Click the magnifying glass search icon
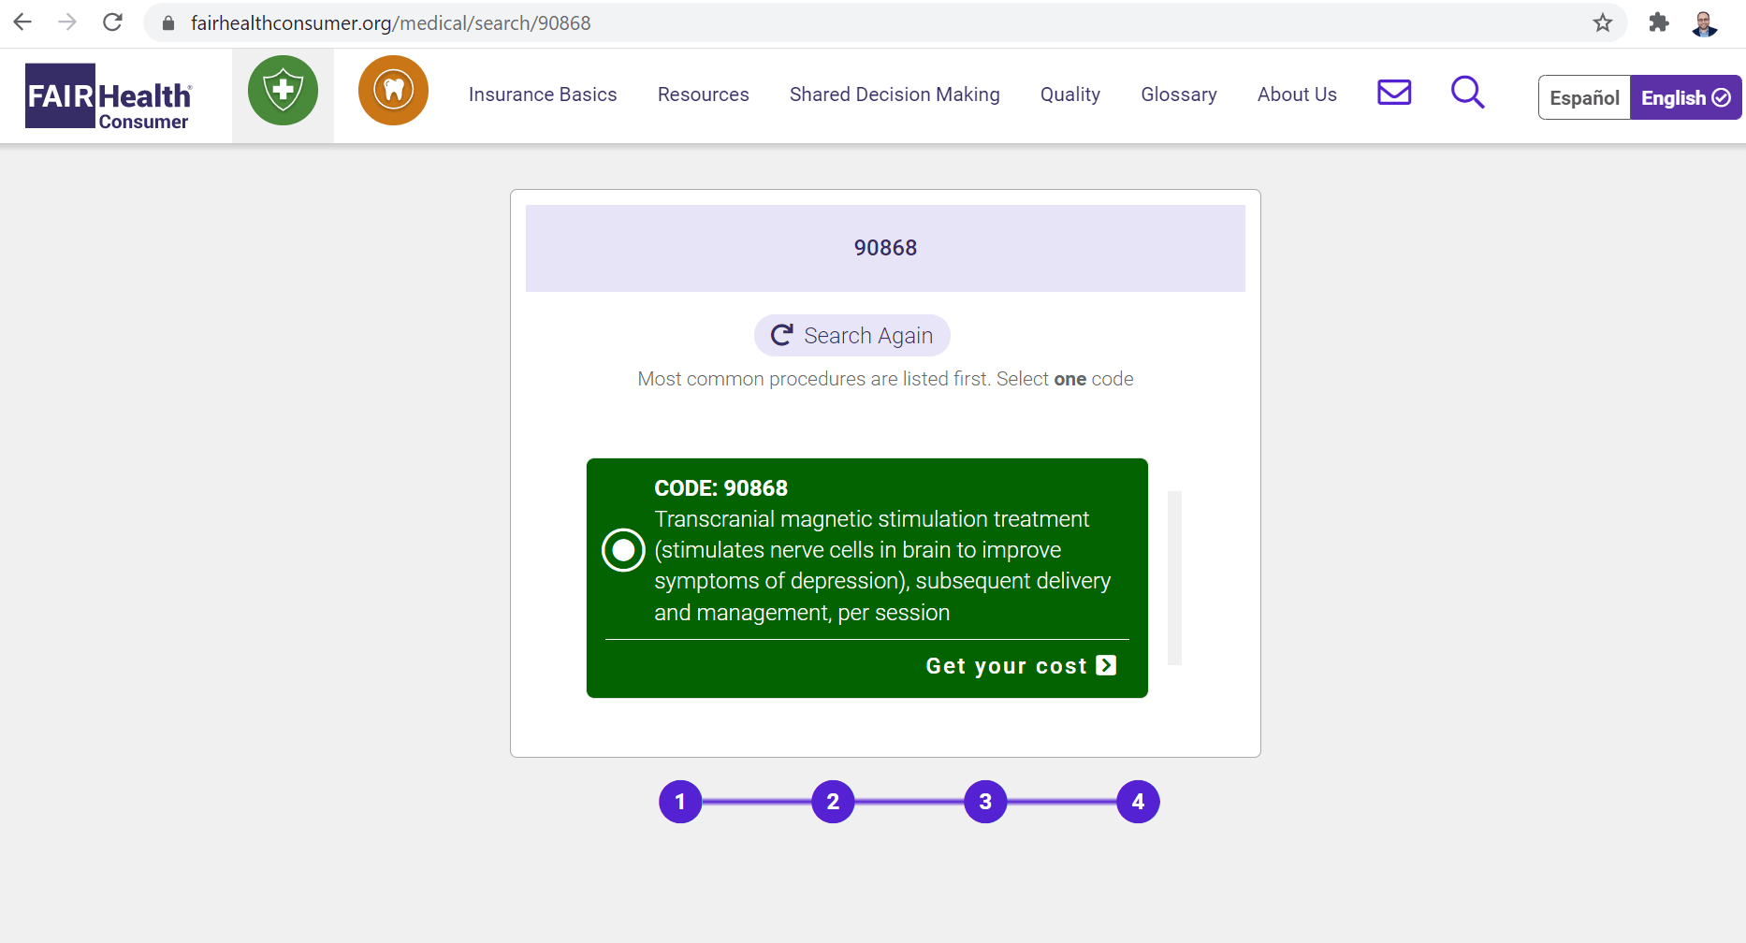 pyautogui.click(x=1467, y=93)
